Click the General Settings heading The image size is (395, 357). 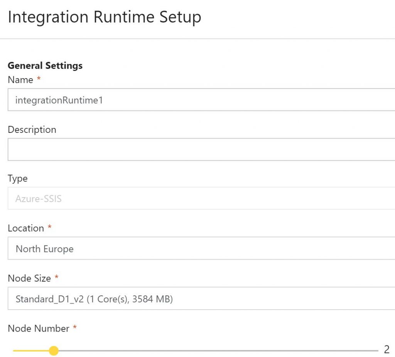45,65
